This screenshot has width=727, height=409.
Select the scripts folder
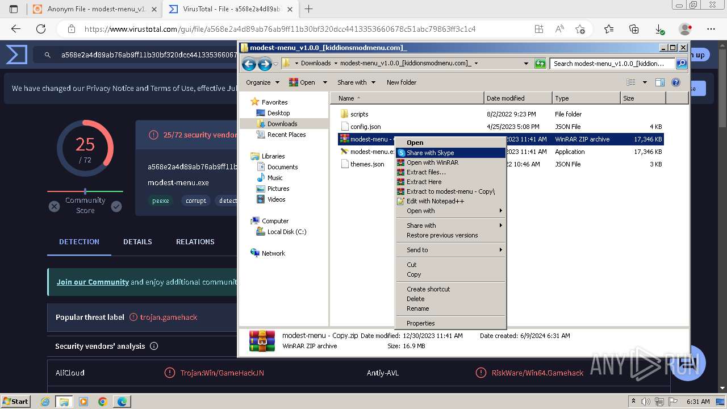(354, 114)
